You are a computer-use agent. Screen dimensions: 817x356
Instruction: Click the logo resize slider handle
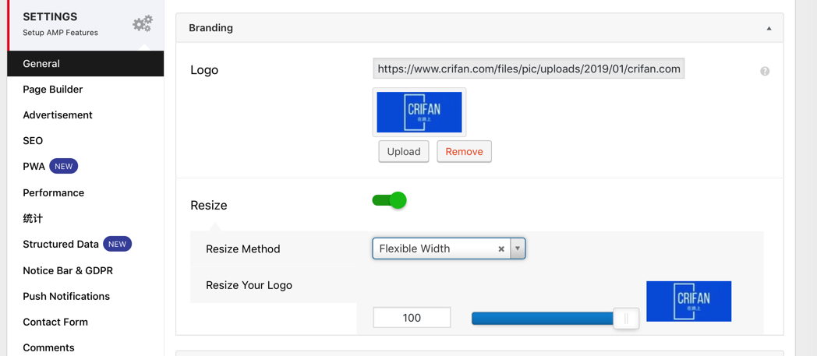coord(625,318)
